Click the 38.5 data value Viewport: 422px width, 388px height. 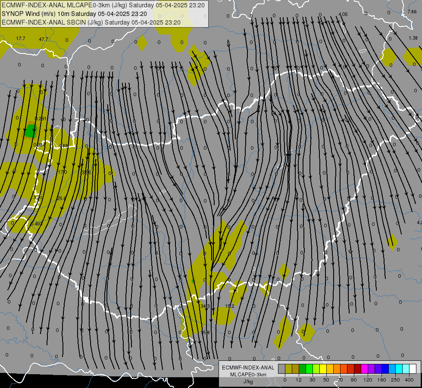pos(86,172)
